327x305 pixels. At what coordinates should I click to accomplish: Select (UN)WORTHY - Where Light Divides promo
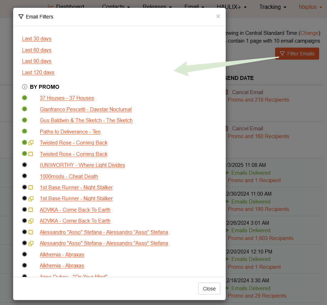click(x=82, y=165)
